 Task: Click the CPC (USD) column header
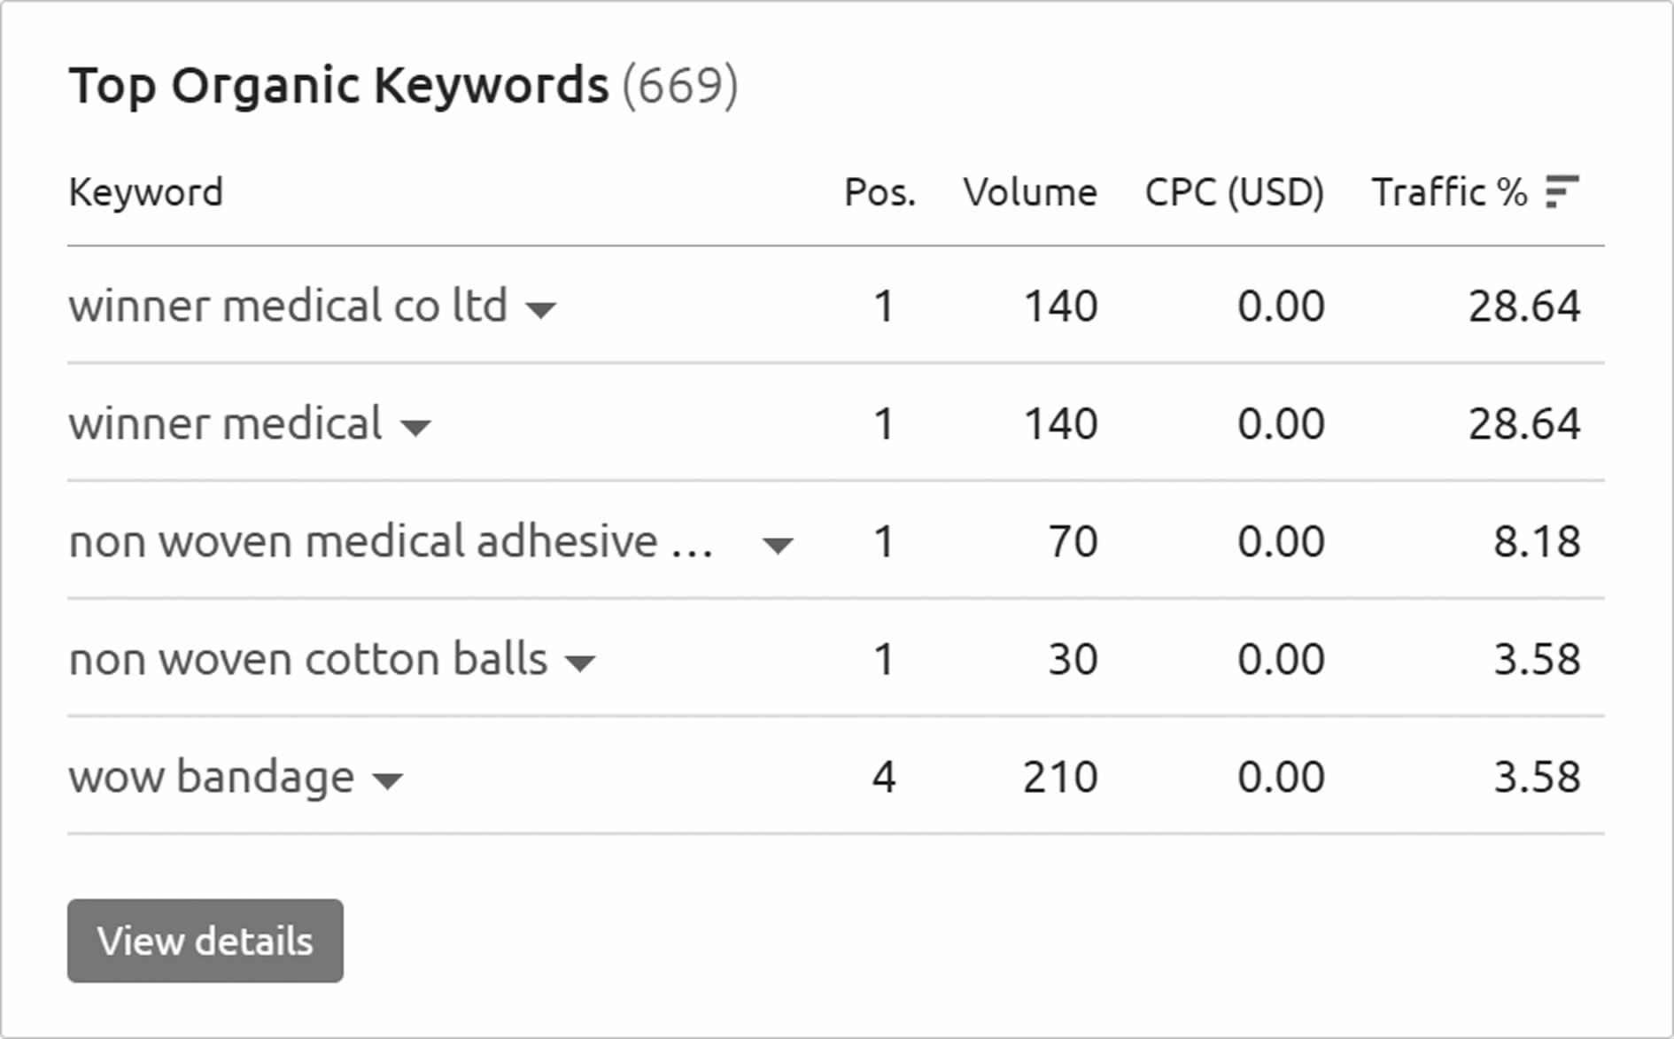click(1234, 192)
